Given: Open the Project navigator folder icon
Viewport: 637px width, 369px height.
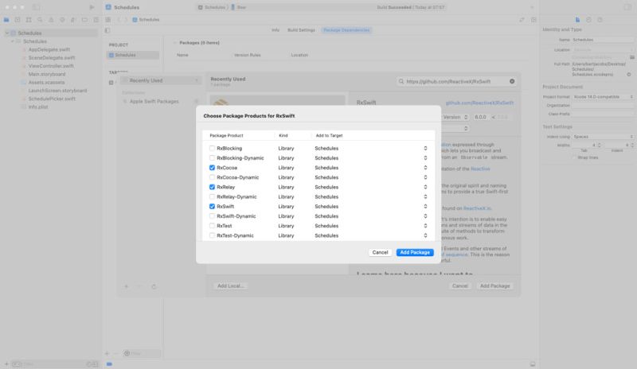Looking at the screenshot, I should tap(6, 20).
